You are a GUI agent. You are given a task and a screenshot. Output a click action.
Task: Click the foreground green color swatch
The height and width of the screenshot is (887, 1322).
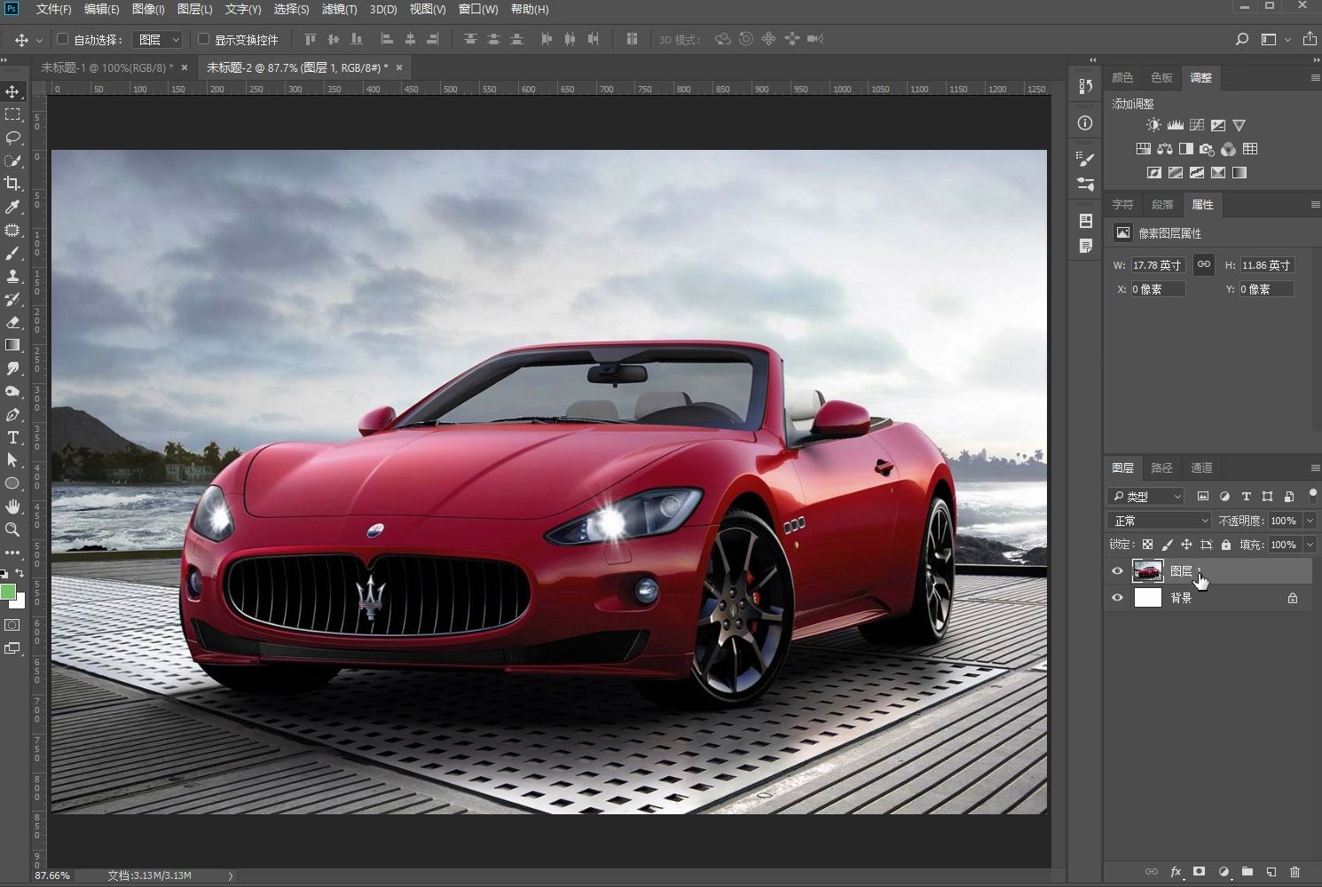(7, 592)
